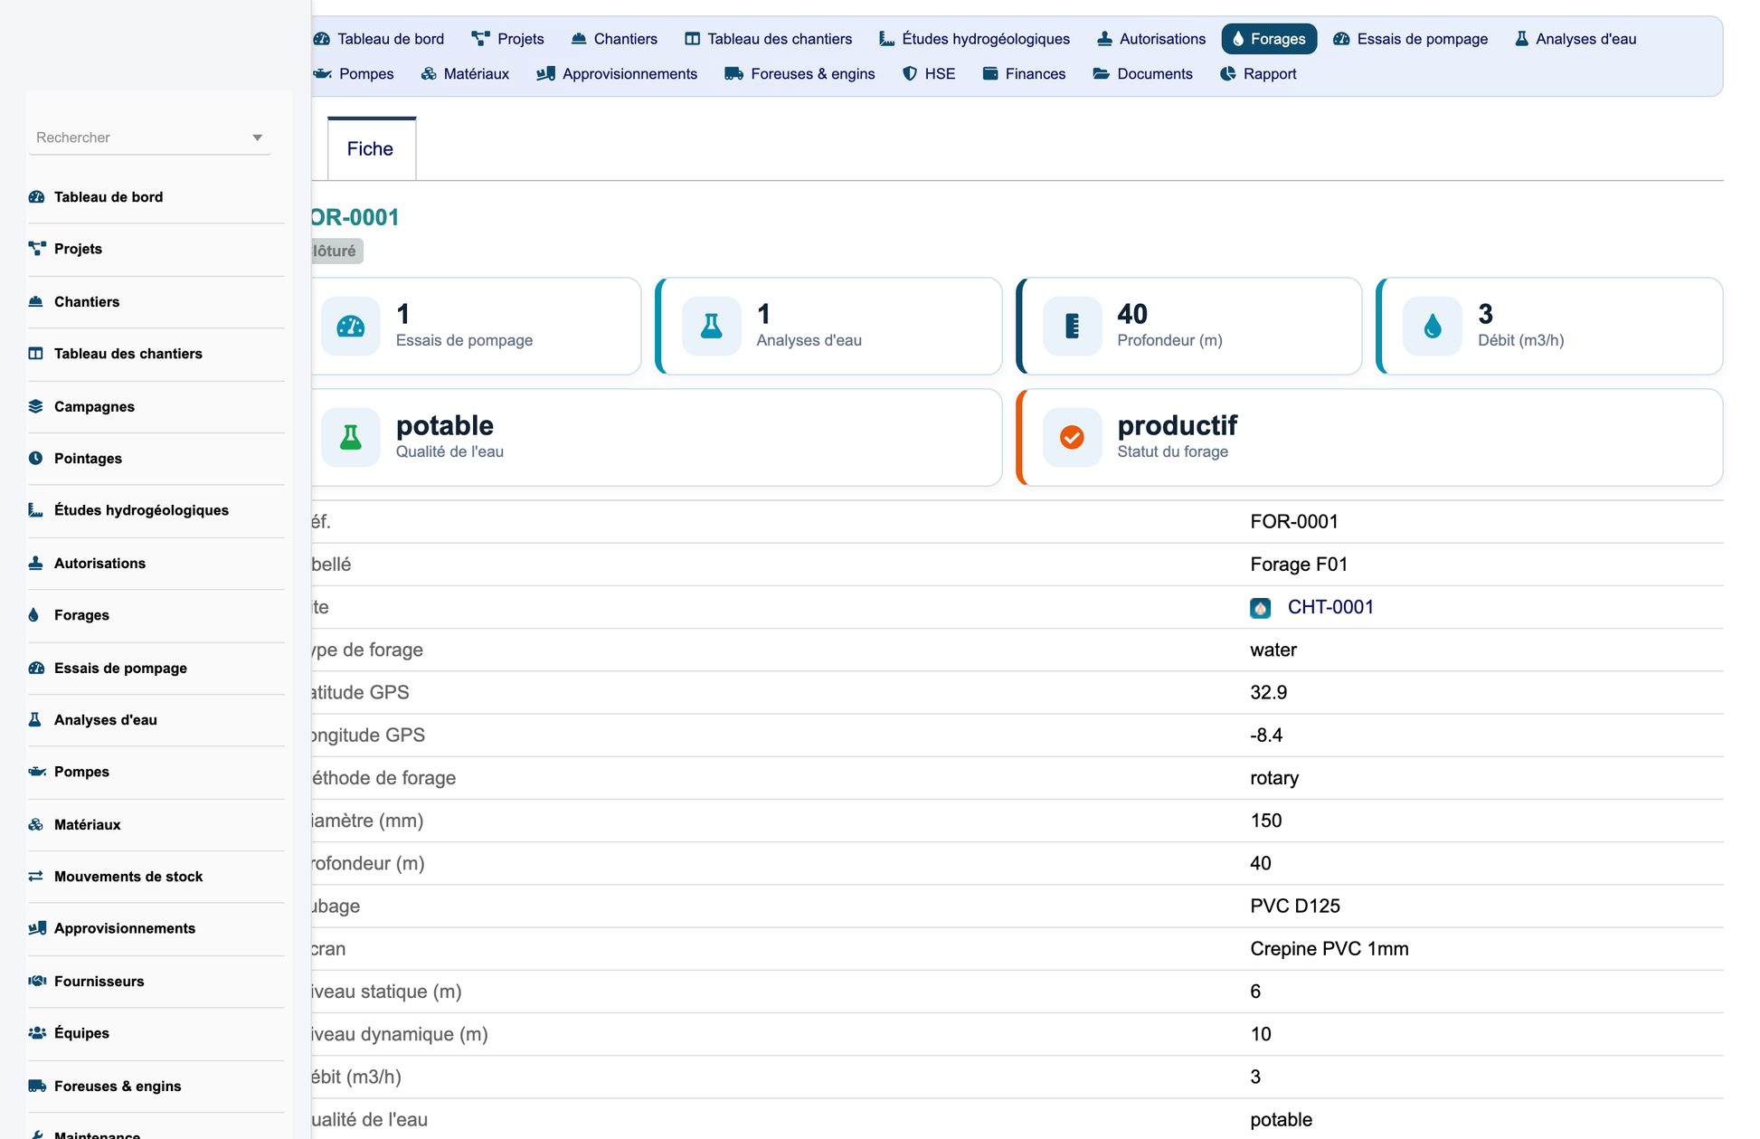
Task: Click the CHT-0001 site icon
Action: [1260, 608]
